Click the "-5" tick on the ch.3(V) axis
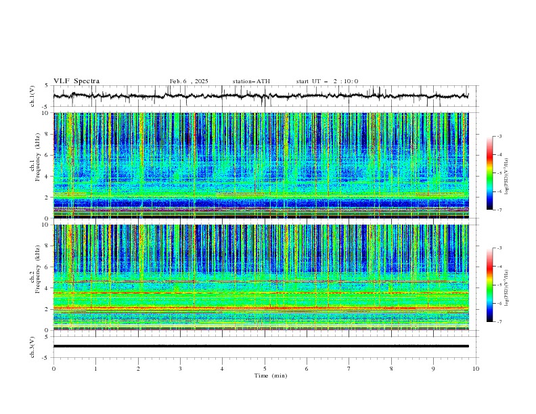 click(x=45, y=358)
